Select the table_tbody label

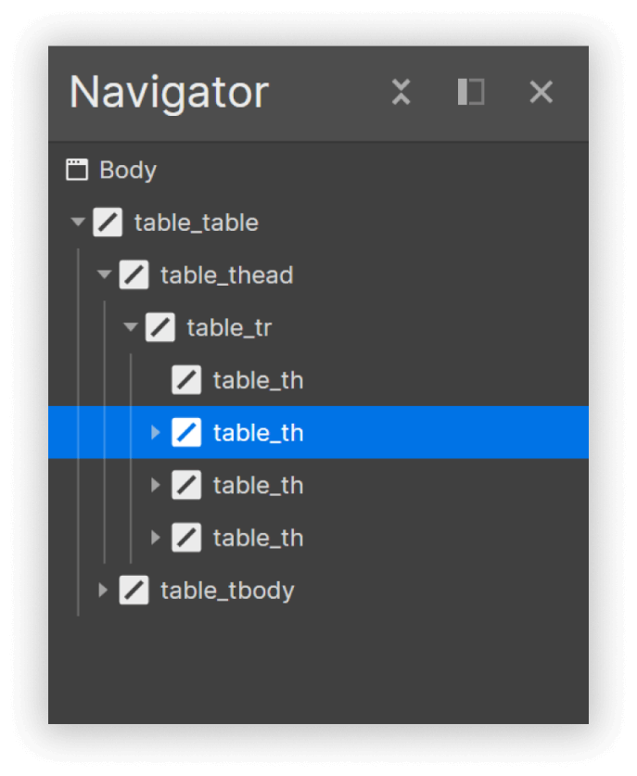coord(227,591)
